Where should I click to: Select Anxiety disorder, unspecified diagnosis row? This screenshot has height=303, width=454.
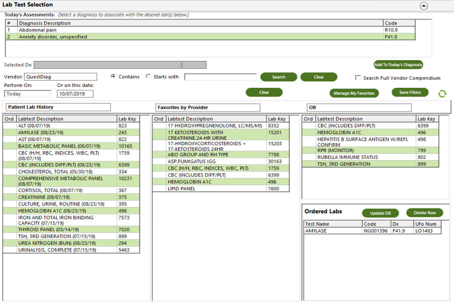210,37
